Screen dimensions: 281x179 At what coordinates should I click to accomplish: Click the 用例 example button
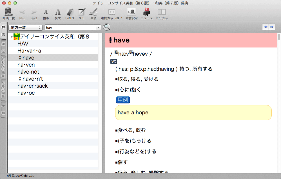pyautogui.click(x=123, y=100)
